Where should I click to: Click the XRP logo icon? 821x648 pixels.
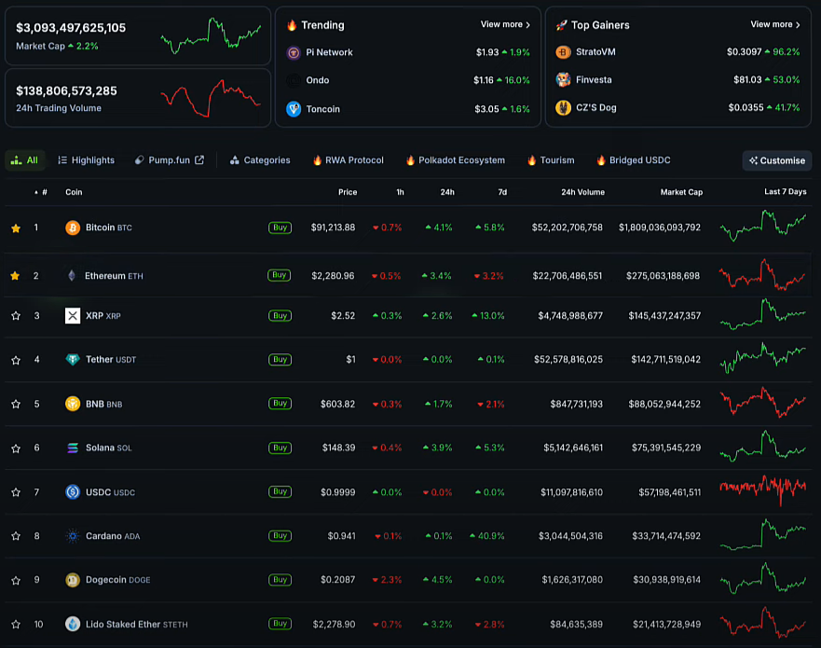click(73, 316)
